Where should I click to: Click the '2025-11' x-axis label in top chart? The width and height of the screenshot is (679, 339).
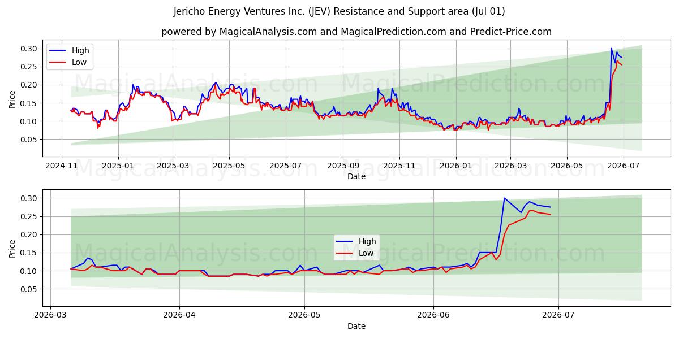coord(399,166)
